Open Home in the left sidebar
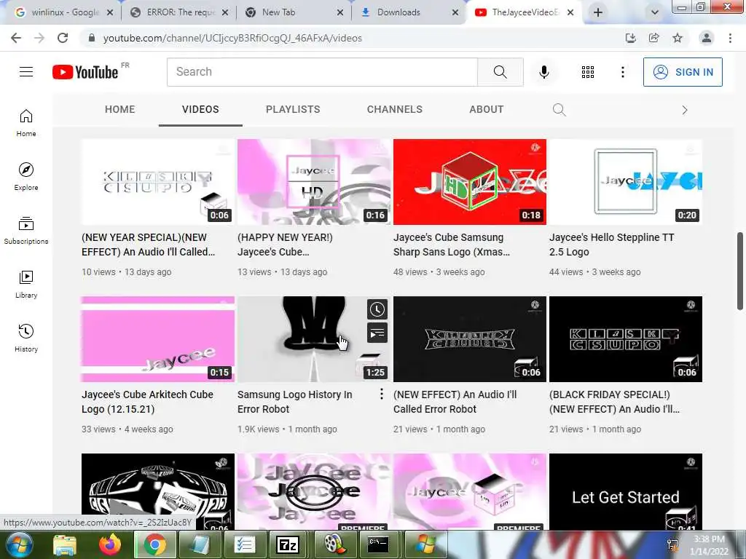The width and height of the screenshot is (746, 559). (x=26, y=122)
